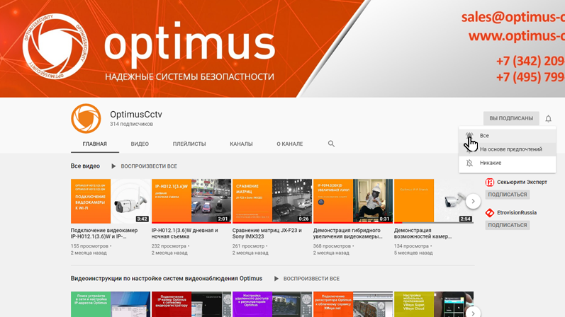Open title 'Демонстрация возможностей камер'
Screen dimensions: 565x317
point(423,234)
